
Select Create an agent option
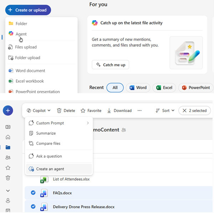point(59,169)
